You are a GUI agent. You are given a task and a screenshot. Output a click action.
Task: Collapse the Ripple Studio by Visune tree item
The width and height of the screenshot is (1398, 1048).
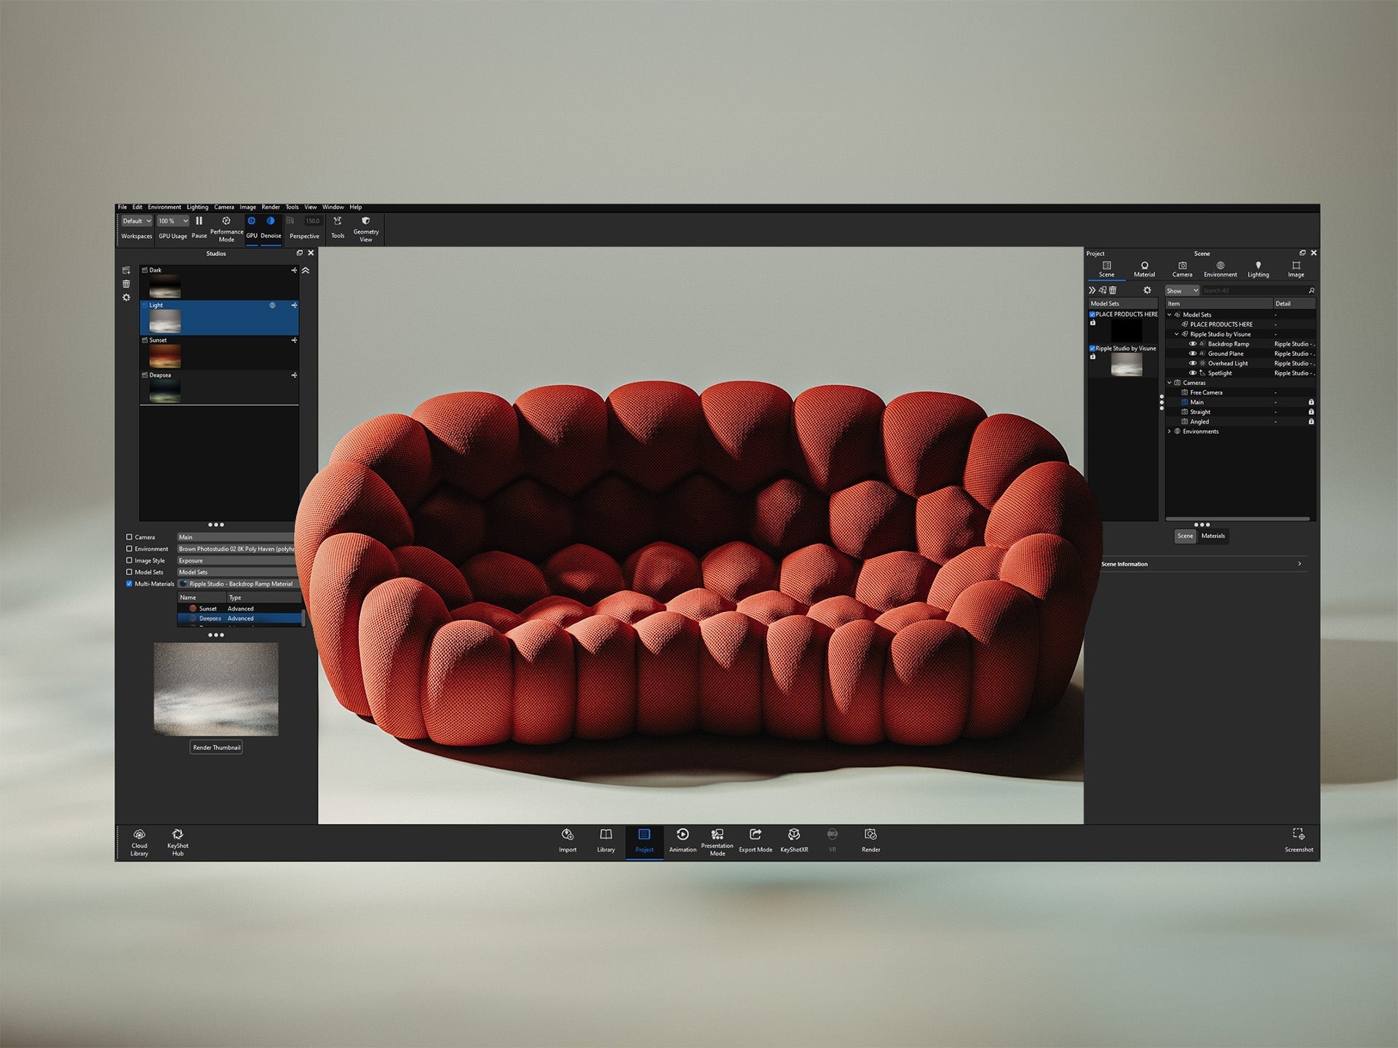click(1177, 334)
